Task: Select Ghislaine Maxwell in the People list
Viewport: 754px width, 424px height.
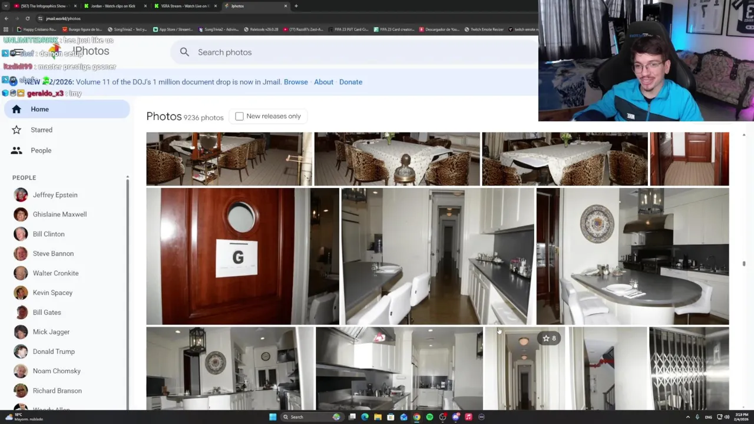Action: point(59,214)
